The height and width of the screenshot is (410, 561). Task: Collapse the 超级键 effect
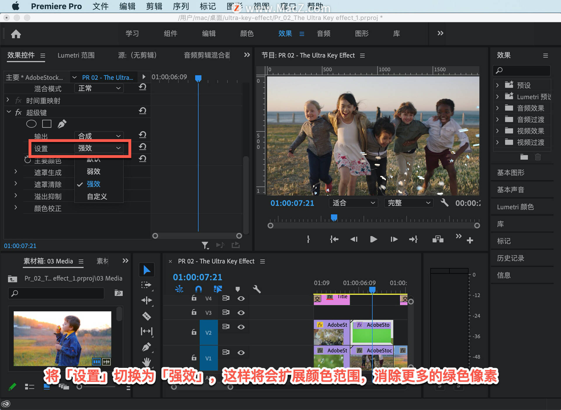9,112
